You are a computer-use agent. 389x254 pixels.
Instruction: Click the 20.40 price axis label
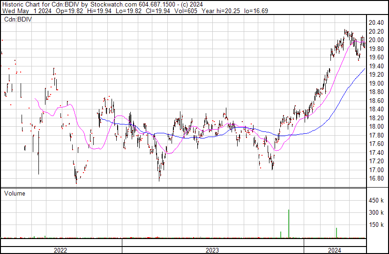[376, 23]
